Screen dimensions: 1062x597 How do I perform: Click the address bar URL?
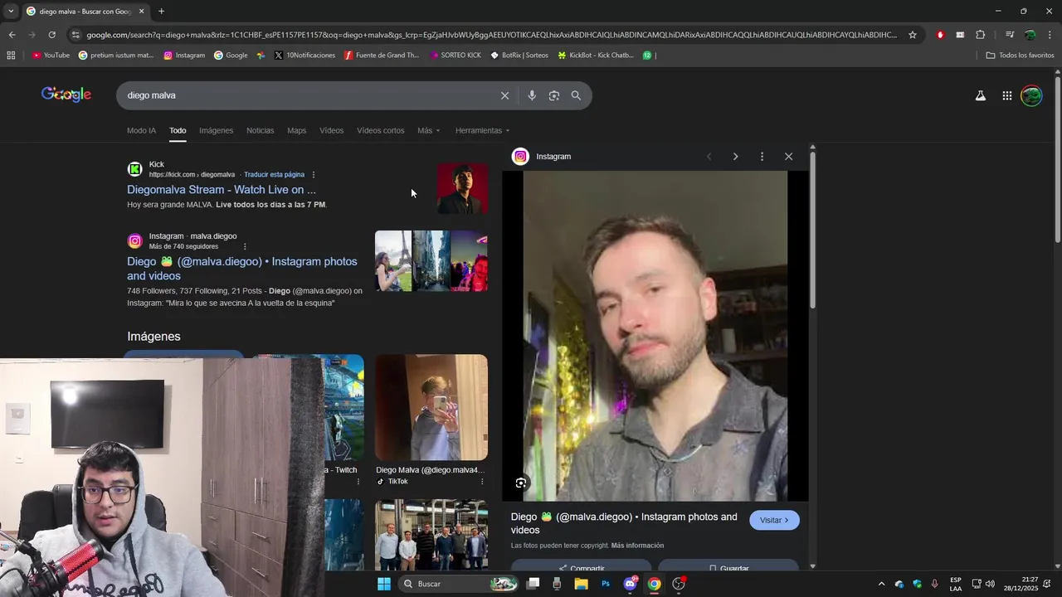point(491,35)
